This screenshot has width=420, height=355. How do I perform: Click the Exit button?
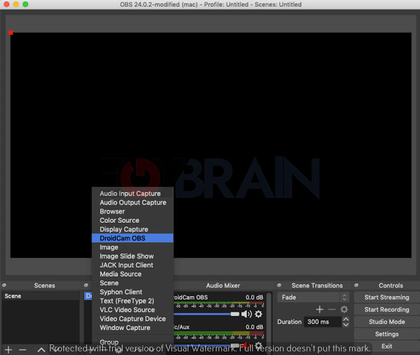(x=386, y=346)
